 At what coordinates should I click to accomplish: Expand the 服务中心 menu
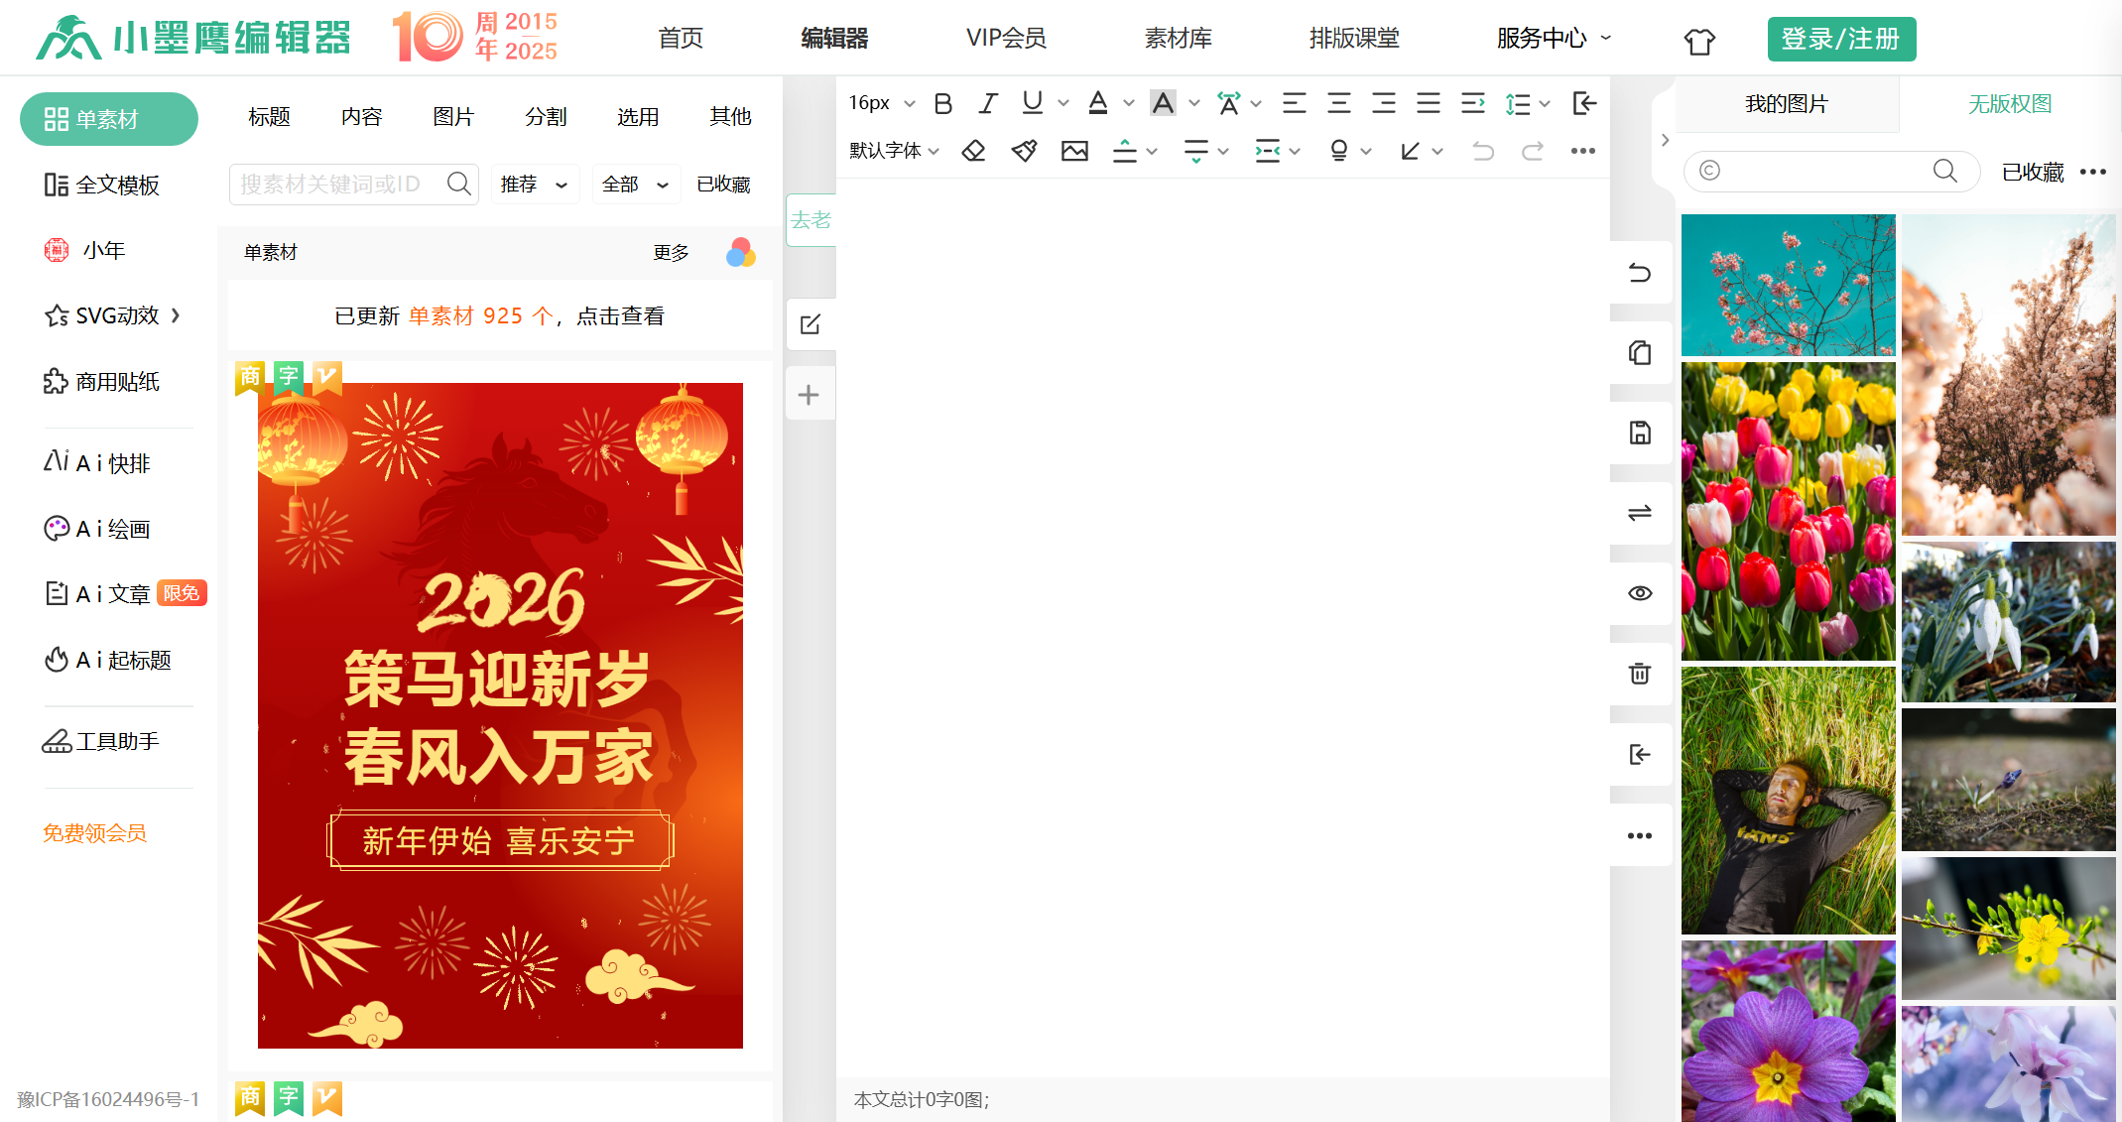[x=1554, y=38]
